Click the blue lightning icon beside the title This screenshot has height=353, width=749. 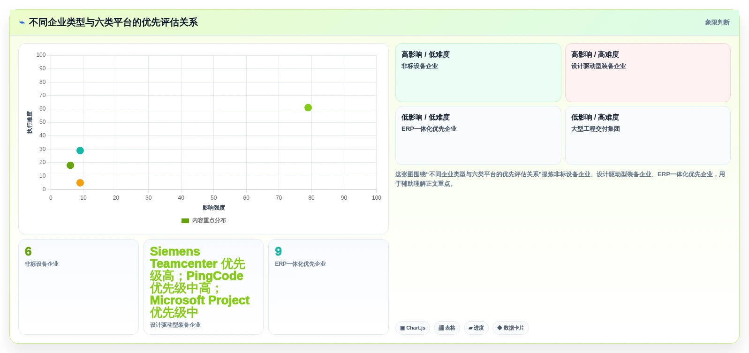[22, 23]
